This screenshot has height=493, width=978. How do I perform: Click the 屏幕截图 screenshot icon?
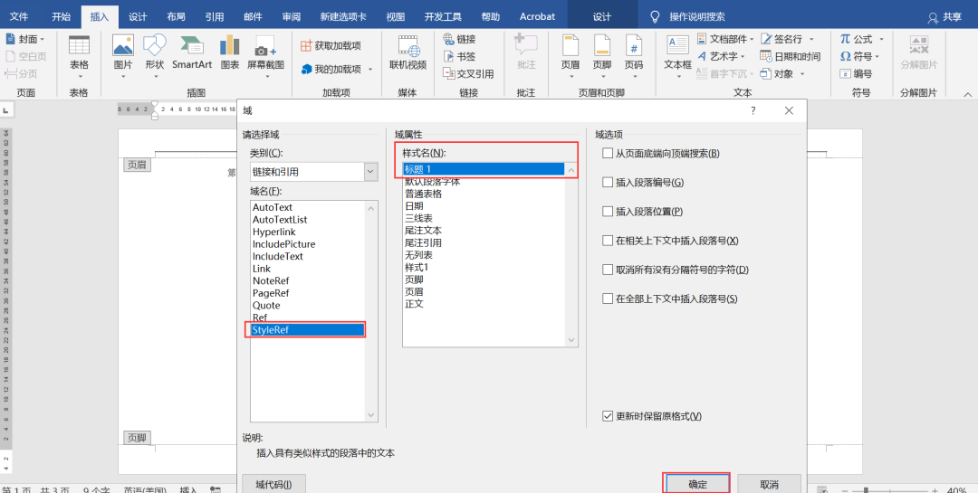265,51
